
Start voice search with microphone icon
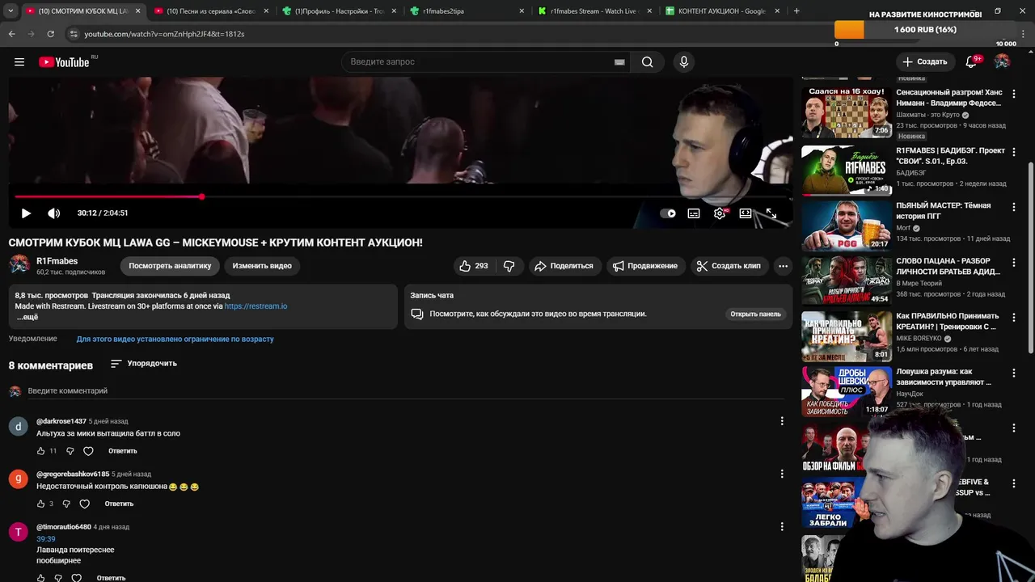pyautogui.click(x=684, y=62)
